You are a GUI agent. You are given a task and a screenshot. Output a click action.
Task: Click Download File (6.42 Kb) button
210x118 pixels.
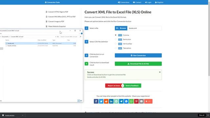(x=138, y=64)
